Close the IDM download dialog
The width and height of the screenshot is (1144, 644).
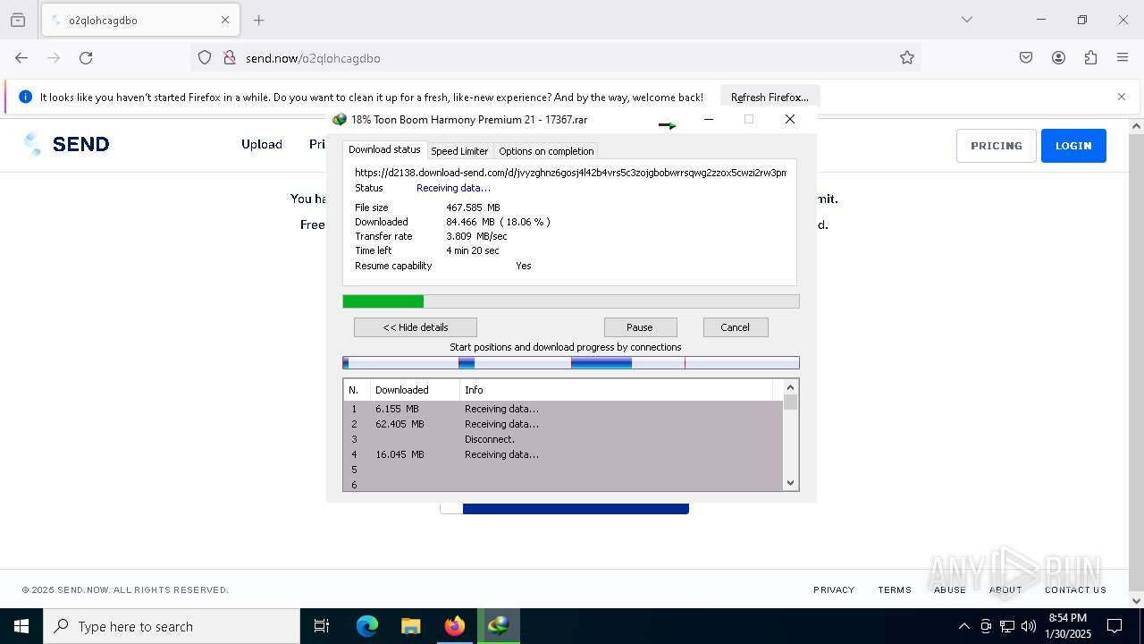[789, 119]
